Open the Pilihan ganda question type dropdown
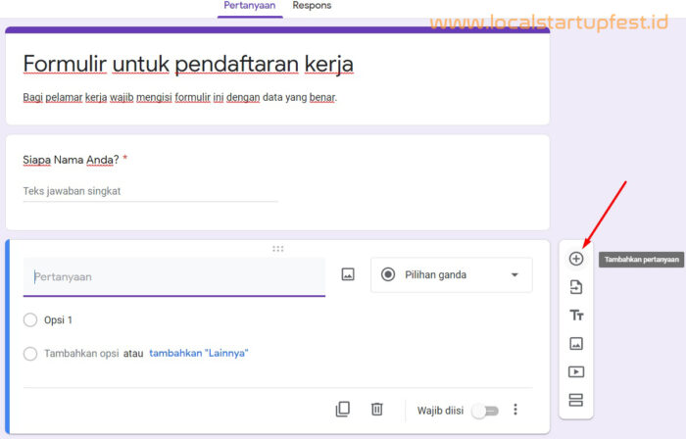 click(451, 275)
